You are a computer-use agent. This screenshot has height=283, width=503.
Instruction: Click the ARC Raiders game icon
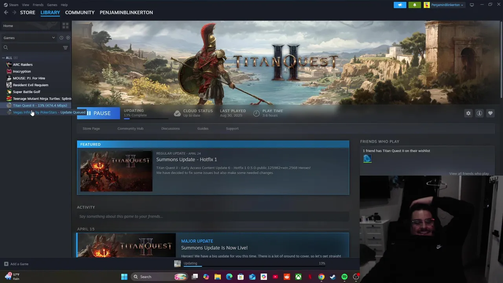pyautogui.click(x=9, y=64)
